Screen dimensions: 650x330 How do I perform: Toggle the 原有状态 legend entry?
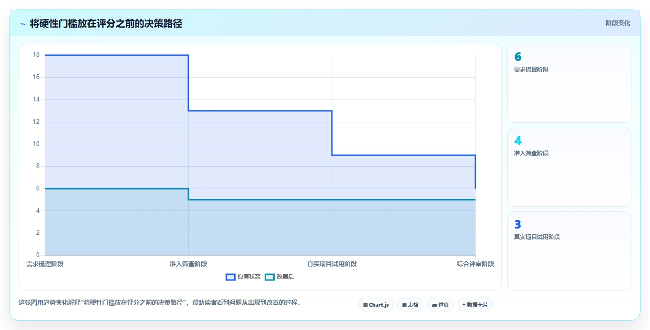(x=243, y=277)
